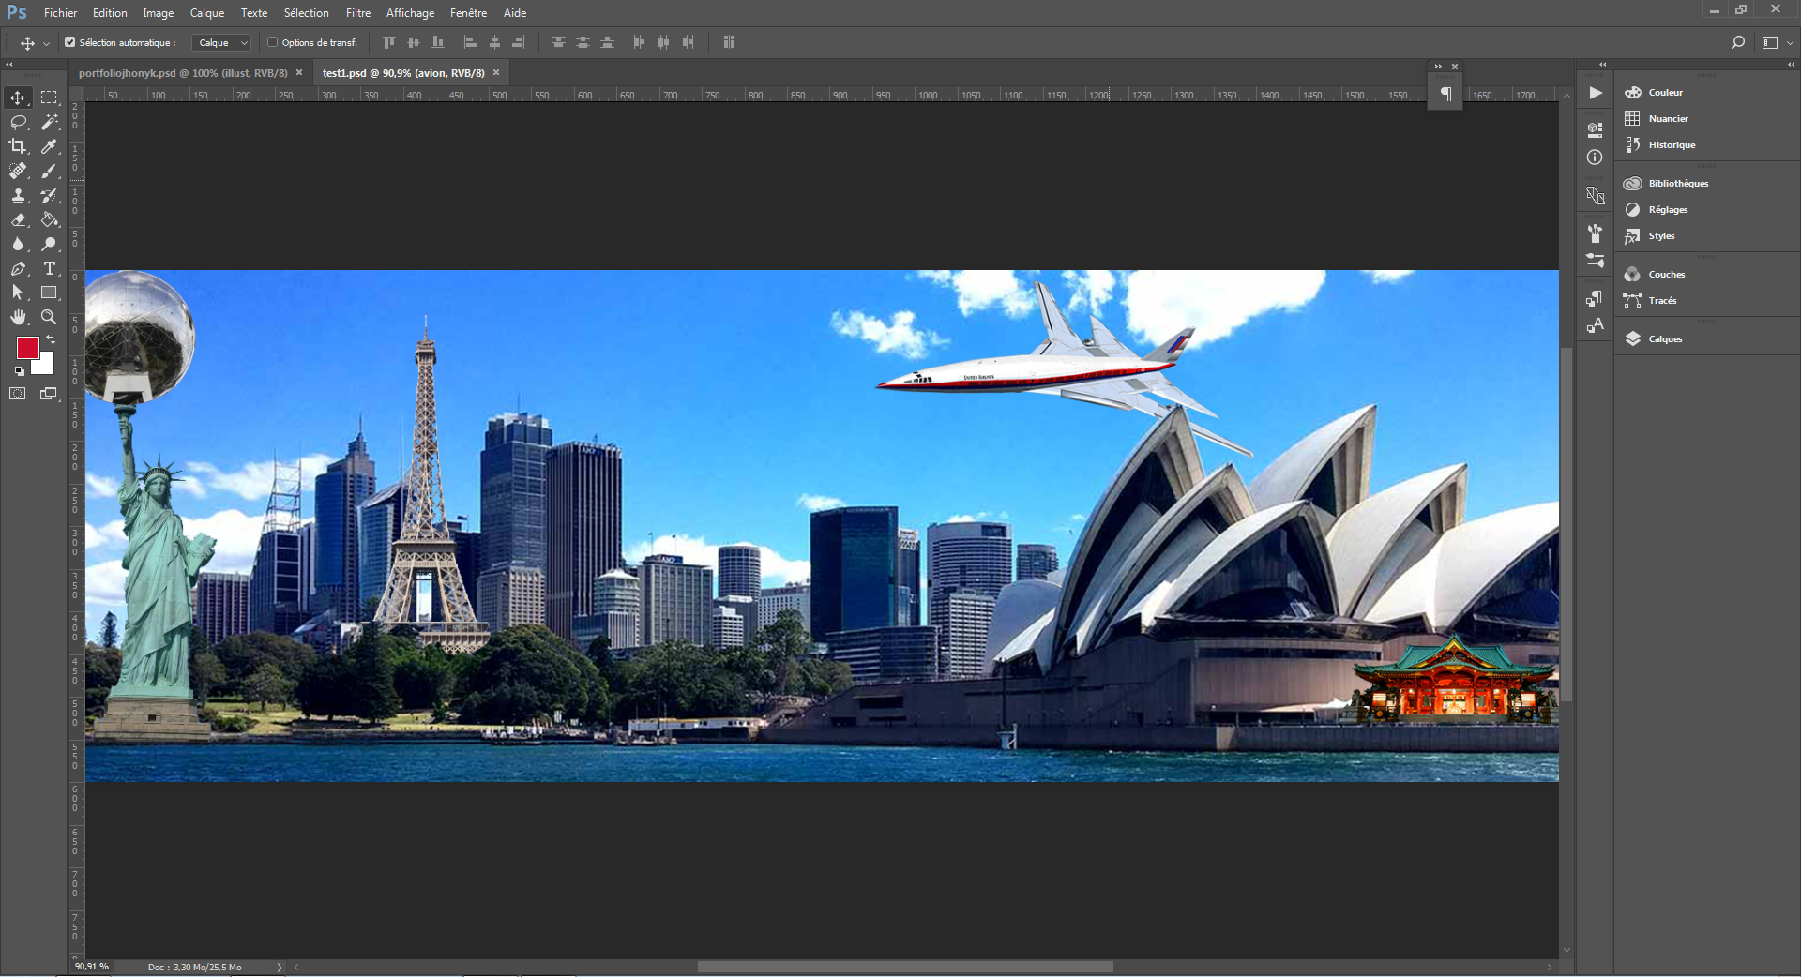
Task: Select the Eraser tool
Action: click(x=18, y=219)
